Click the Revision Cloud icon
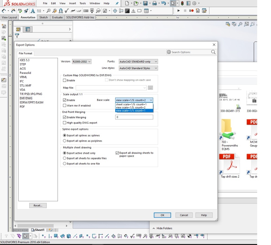Image resolution: width=271 pixels, height=245 pixels. pos(139,11)
